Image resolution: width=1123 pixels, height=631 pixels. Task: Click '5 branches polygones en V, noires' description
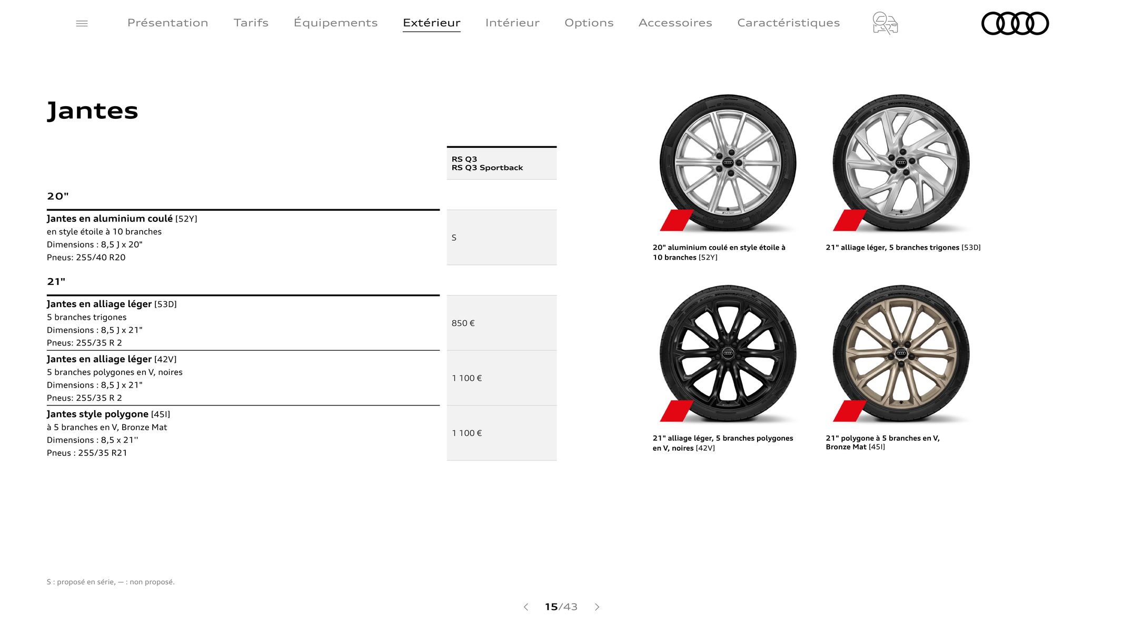114,372
